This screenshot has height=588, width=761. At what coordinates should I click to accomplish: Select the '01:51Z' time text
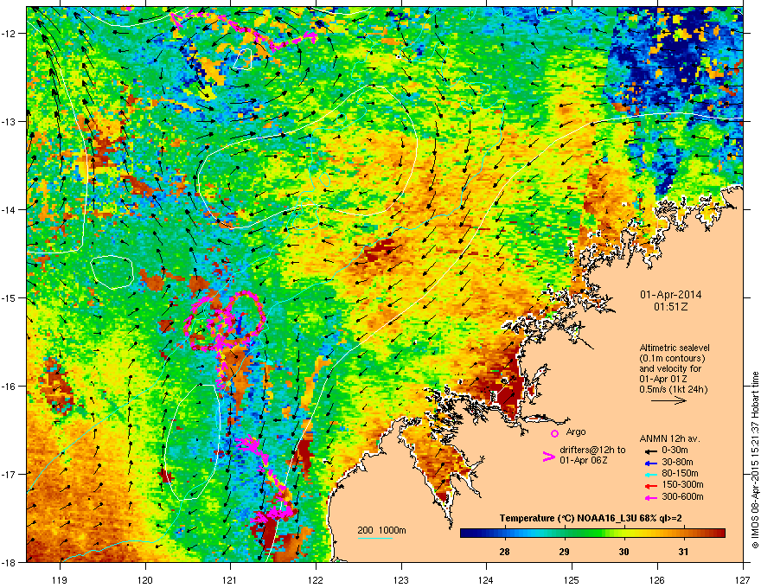(x=670, y=307)
